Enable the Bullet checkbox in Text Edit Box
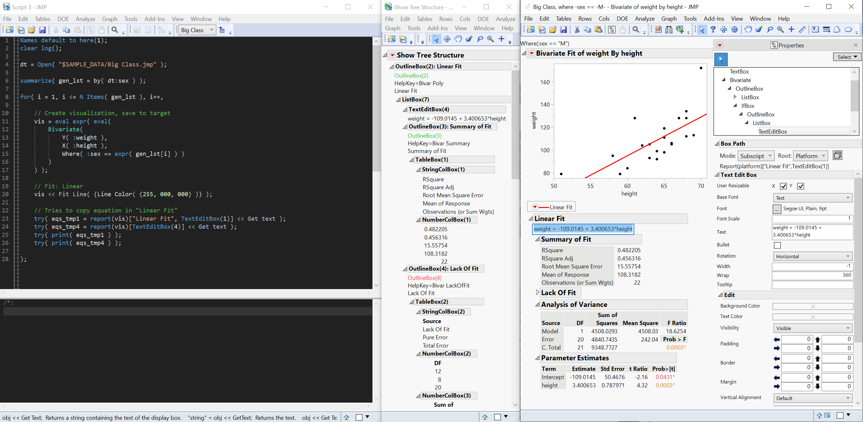Viewport: 863px width, 422px height. tap(778, 245)
